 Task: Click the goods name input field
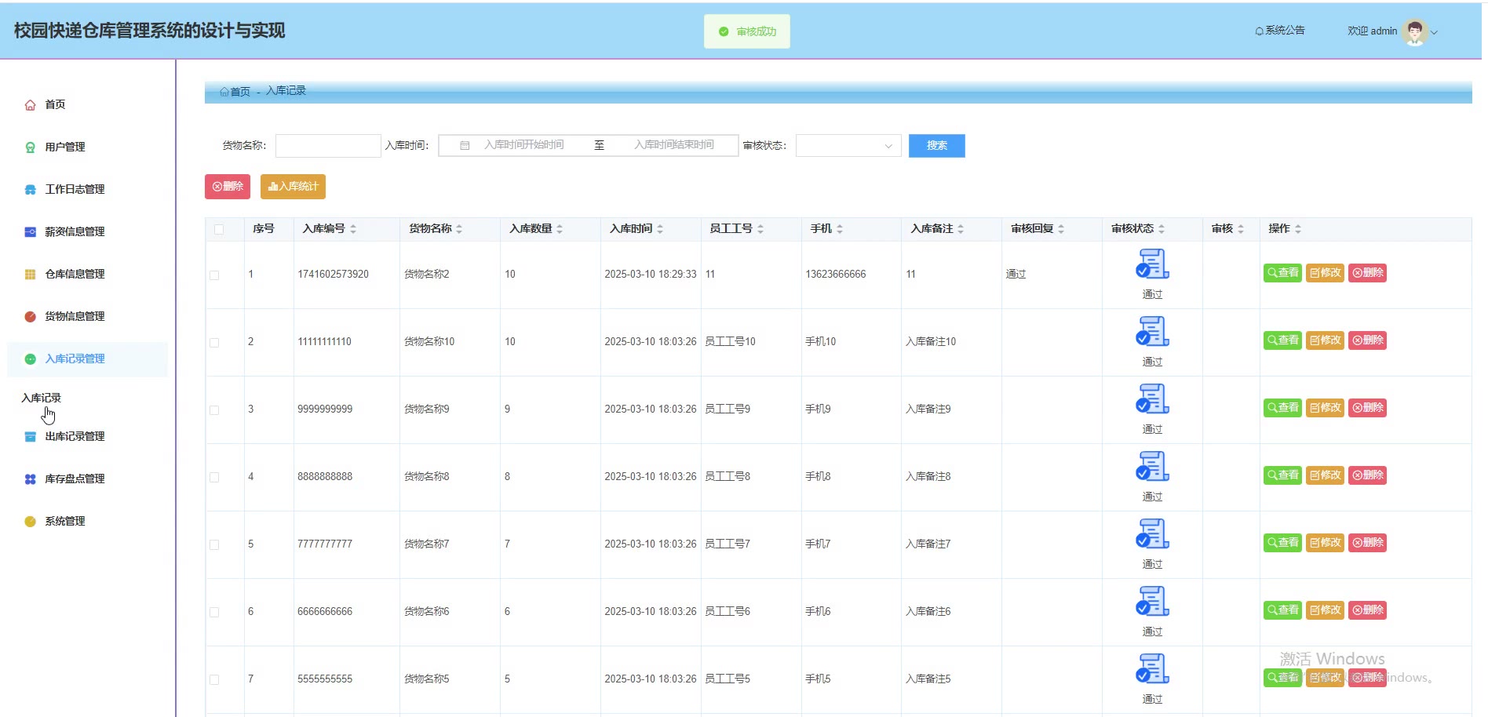coord(328,146)
